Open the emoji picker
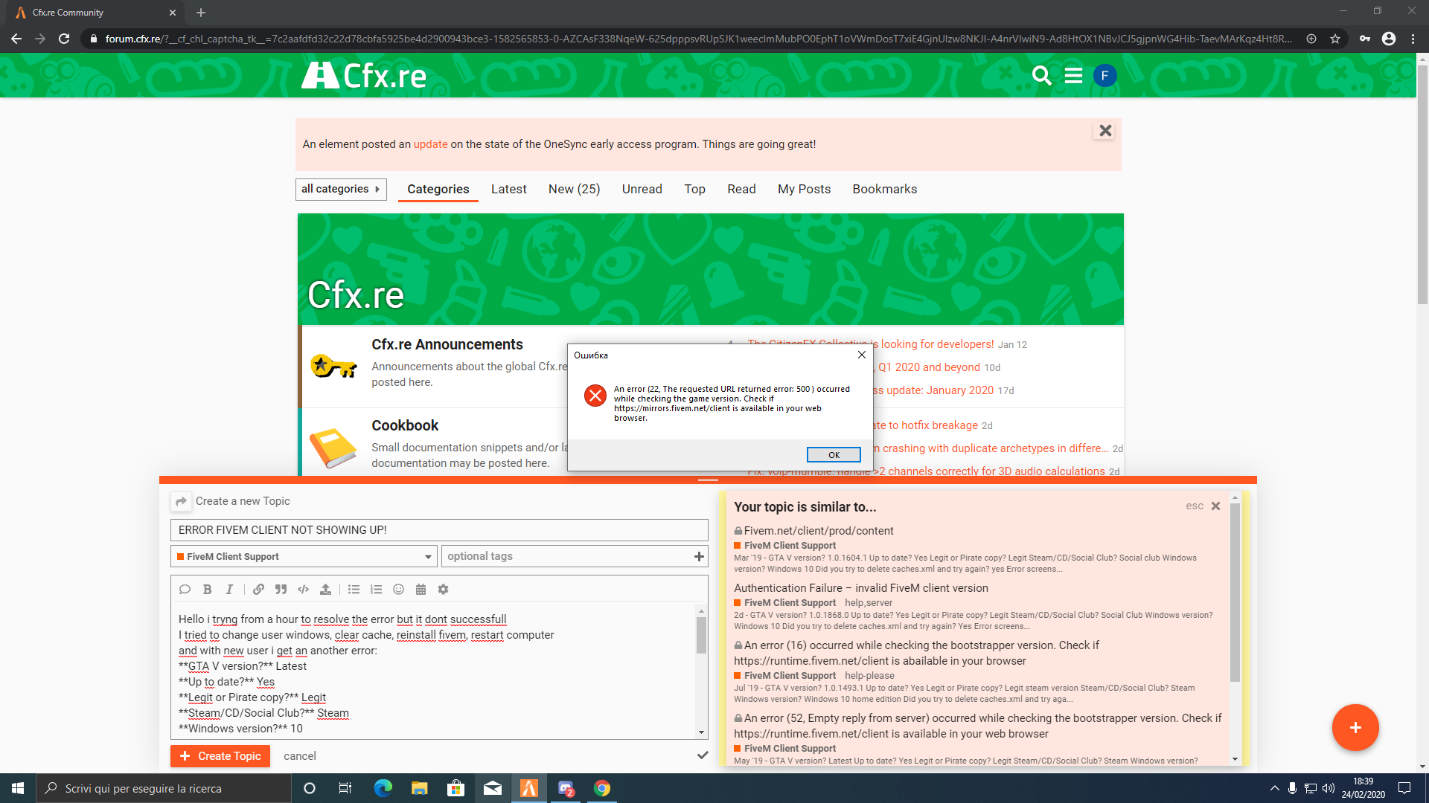Screen dimensions: 1429x803 (399, 590)
